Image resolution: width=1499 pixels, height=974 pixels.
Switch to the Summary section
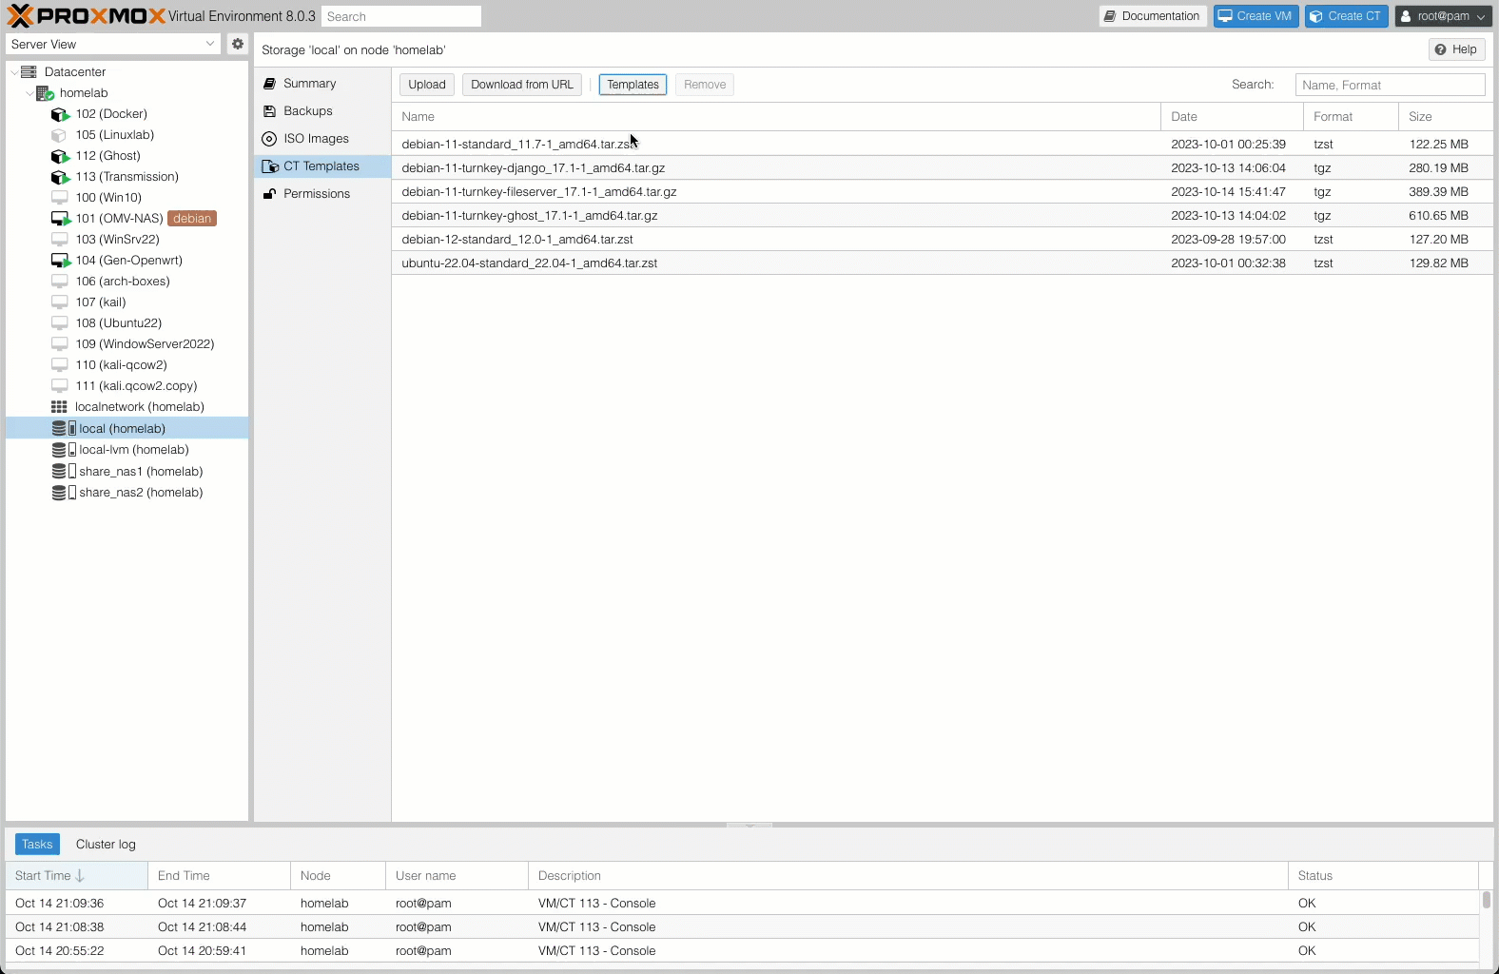(322, 84)
